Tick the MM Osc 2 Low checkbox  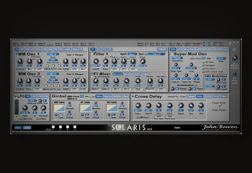(x=58, y=86)
